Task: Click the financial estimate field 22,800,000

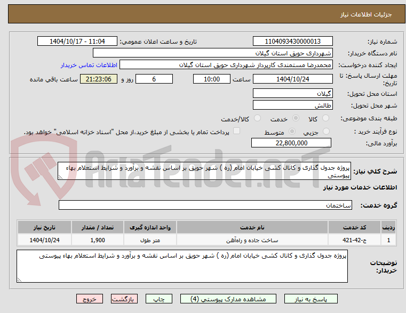Action: point(291,143)
